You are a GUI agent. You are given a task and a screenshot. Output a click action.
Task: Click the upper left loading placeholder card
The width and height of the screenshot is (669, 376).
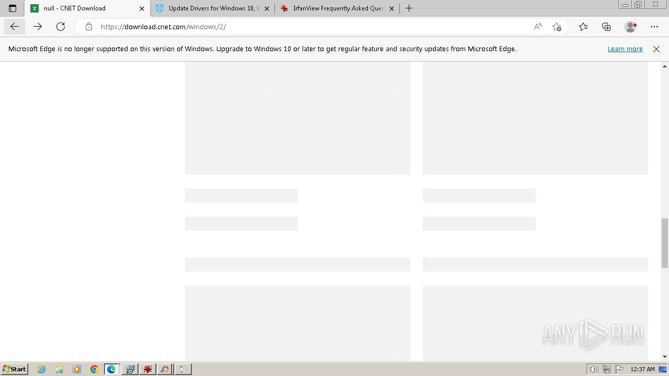click(x=297, y=118)
